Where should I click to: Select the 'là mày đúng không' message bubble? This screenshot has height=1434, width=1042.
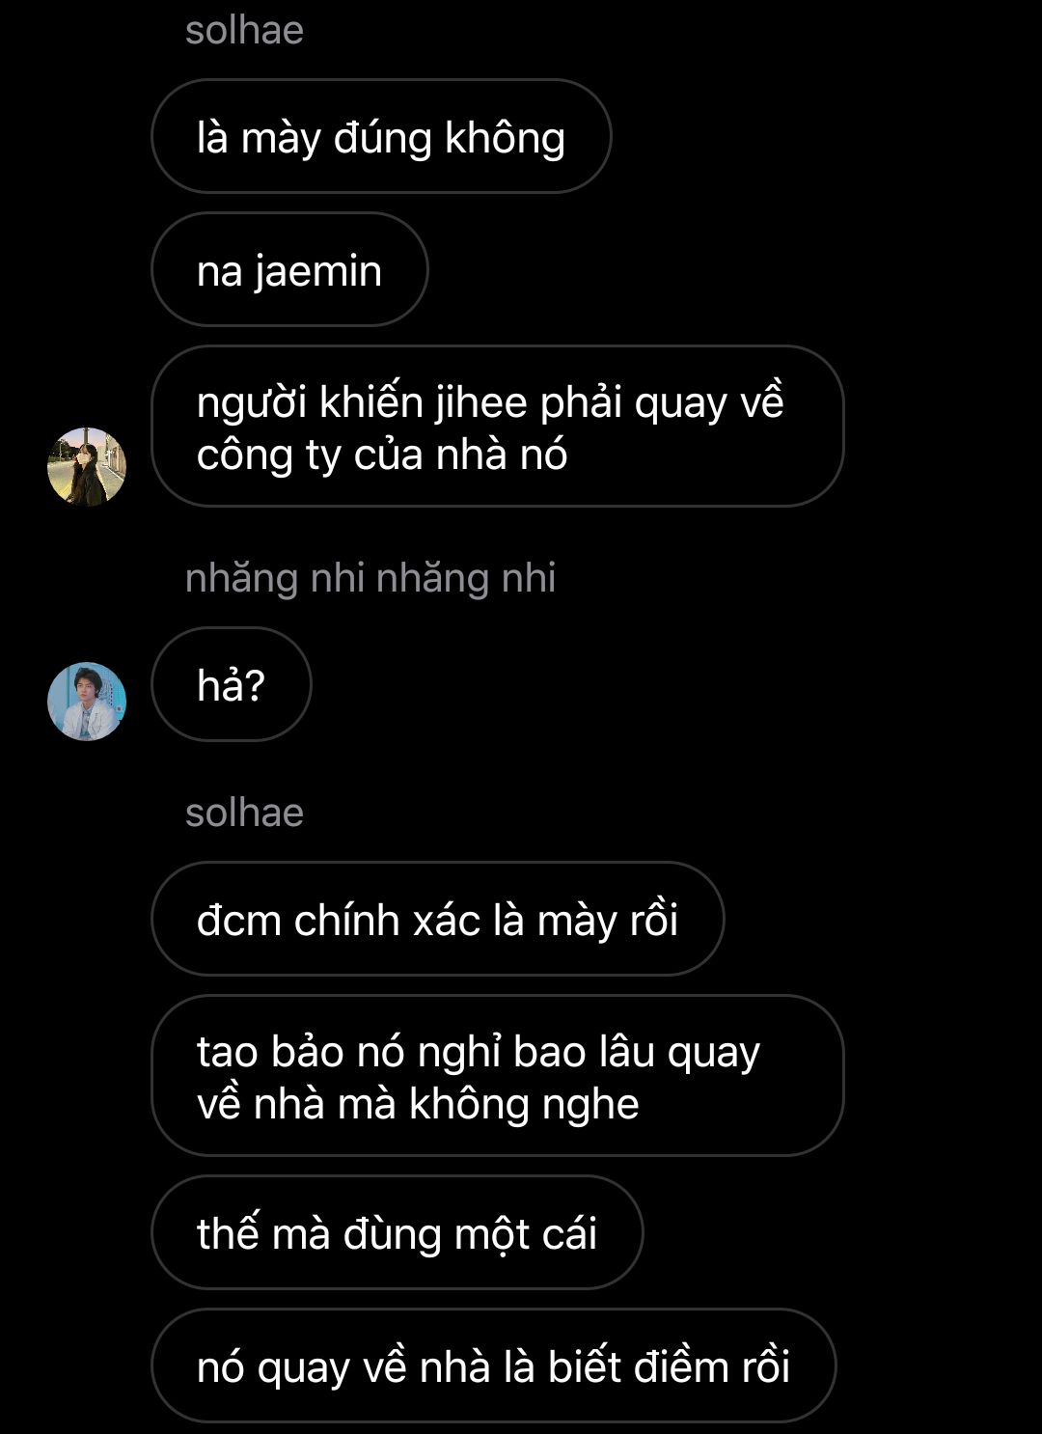pyautogui.click(x=381, y=136)
